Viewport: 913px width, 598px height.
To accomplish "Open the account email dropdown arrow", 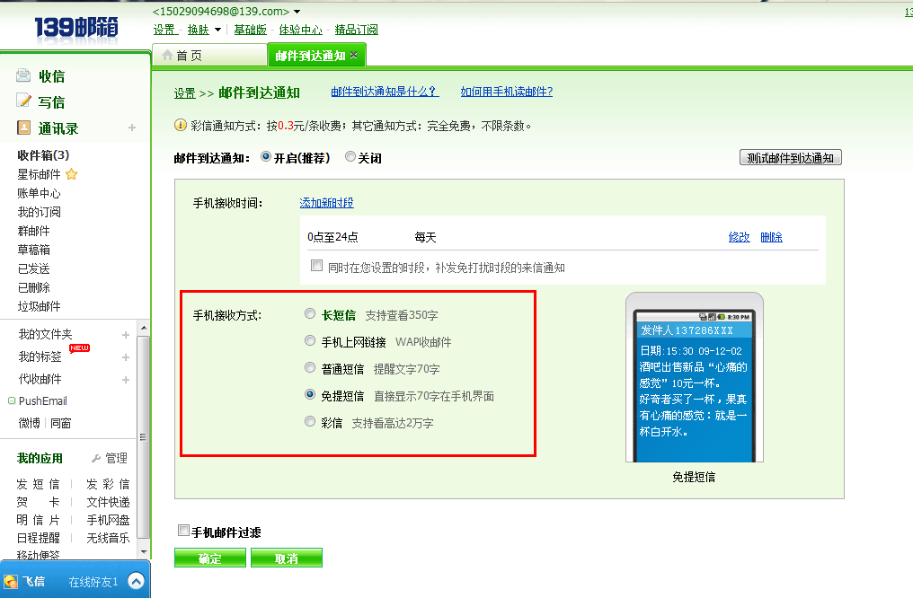I will pyautogui.click(x=297, y=12).
